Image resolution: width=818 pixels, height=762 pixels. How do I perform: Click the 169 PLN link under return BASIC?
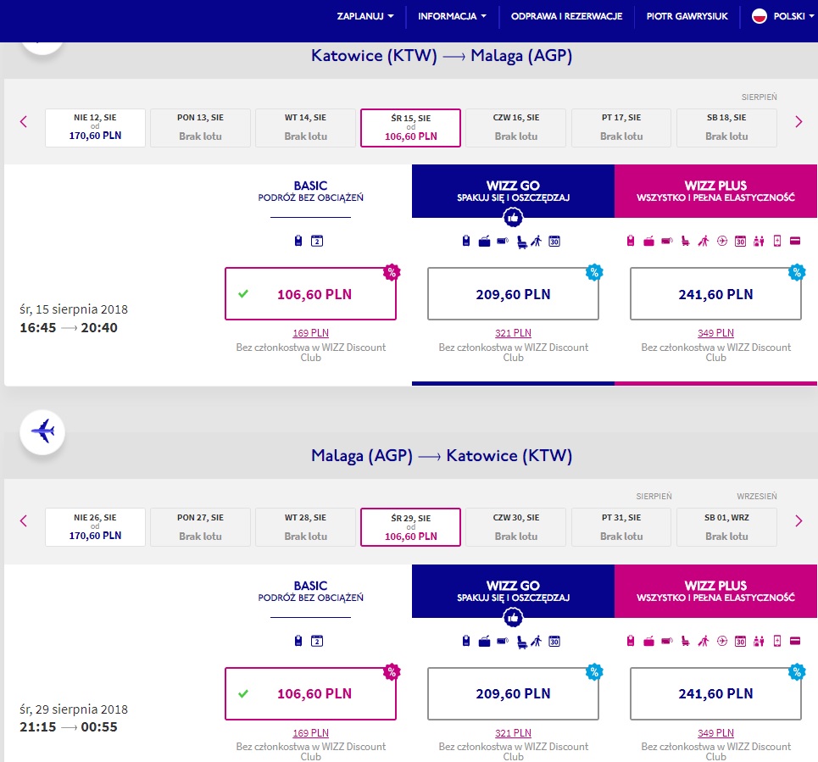click(x=310, y=733)
